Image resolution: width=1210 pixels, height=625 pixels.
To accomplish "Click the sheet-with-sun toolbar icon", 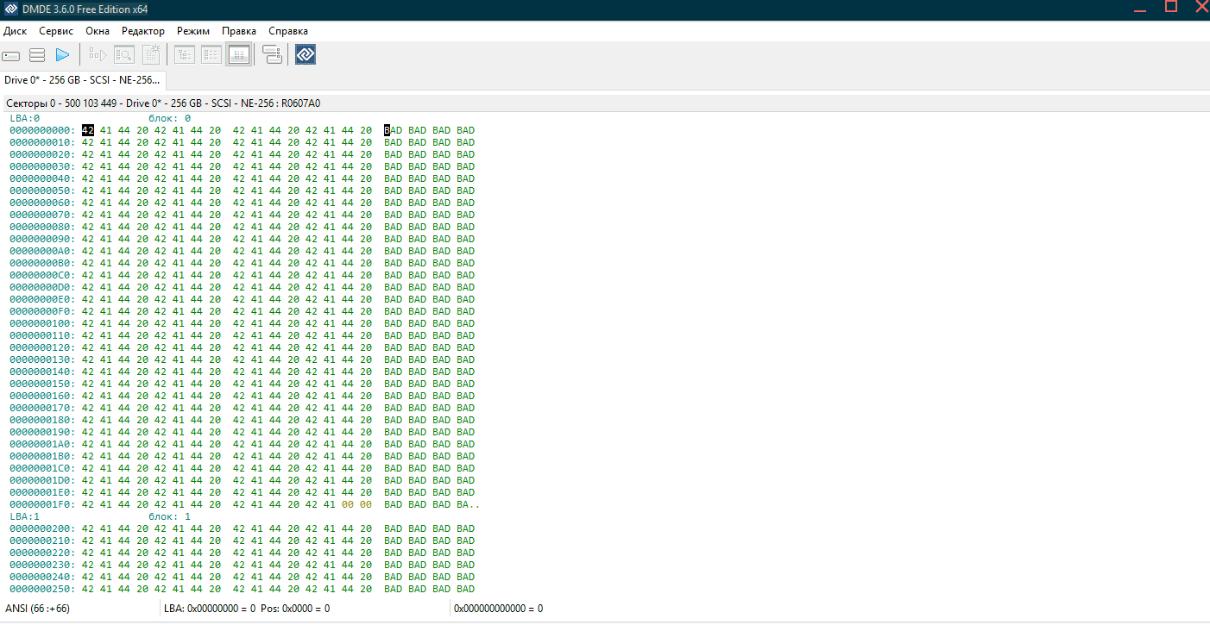I will pyautogui.click(x=151, y=55).
